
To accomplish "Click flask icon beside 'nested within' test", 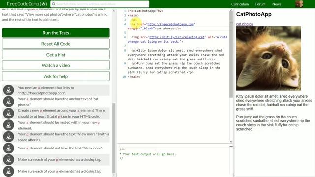I will [9, 125].
